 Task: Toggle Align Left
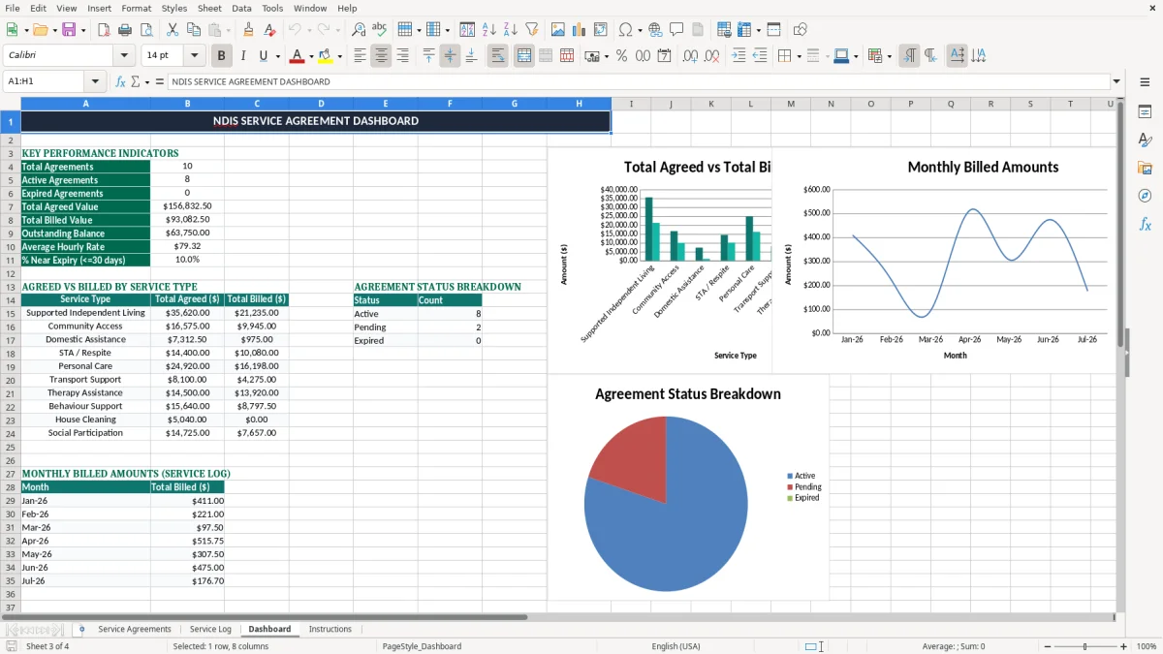click(x=360, y=56)
